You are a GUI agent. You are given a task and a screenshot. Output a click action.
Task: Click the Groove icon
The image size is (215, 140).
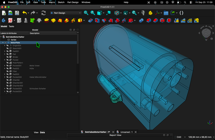(x=104, y=21)
